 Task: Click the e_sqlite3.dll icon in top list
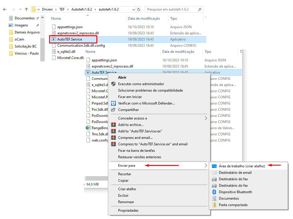coord(54,52)
